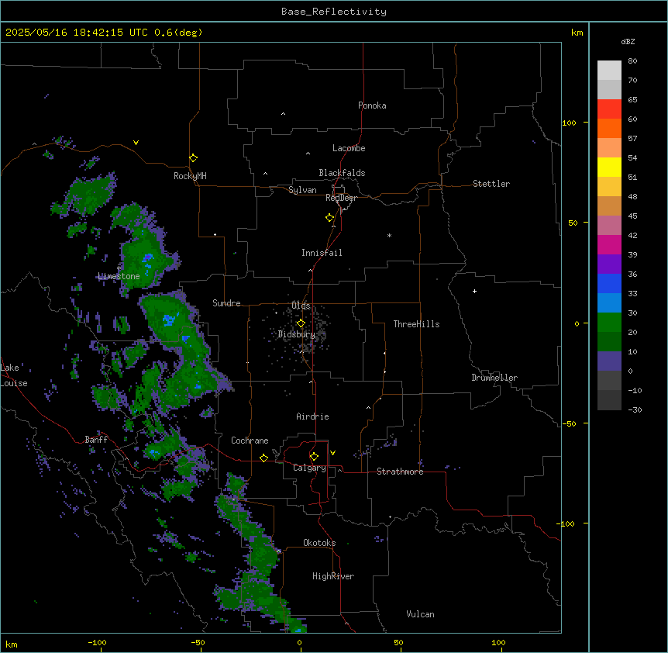
Task: Click the Ponoka town label
Action: click(x=372, y=105)
